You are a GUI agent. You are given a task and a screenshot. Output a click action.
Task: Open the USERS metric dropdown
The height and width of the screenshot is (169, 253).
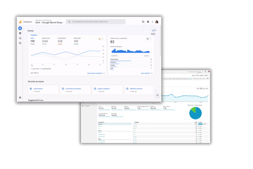[x=147, y=56]
